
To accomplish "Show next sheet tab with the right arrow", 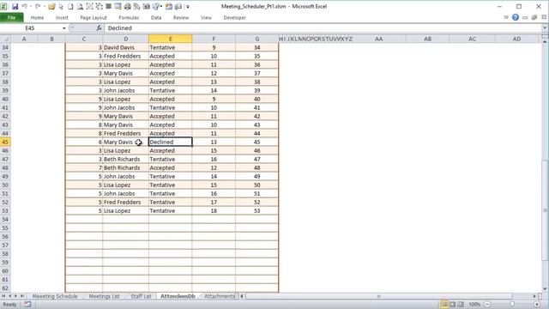I will point(15,296).
